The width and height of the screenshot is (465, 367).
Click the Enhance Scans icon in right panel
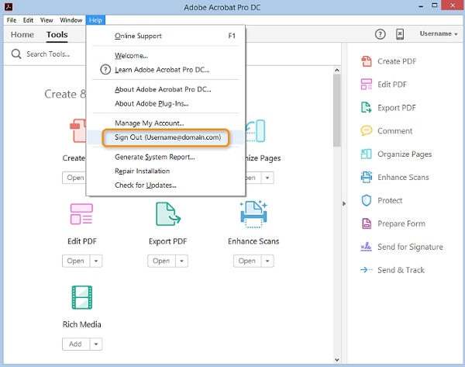367,177
